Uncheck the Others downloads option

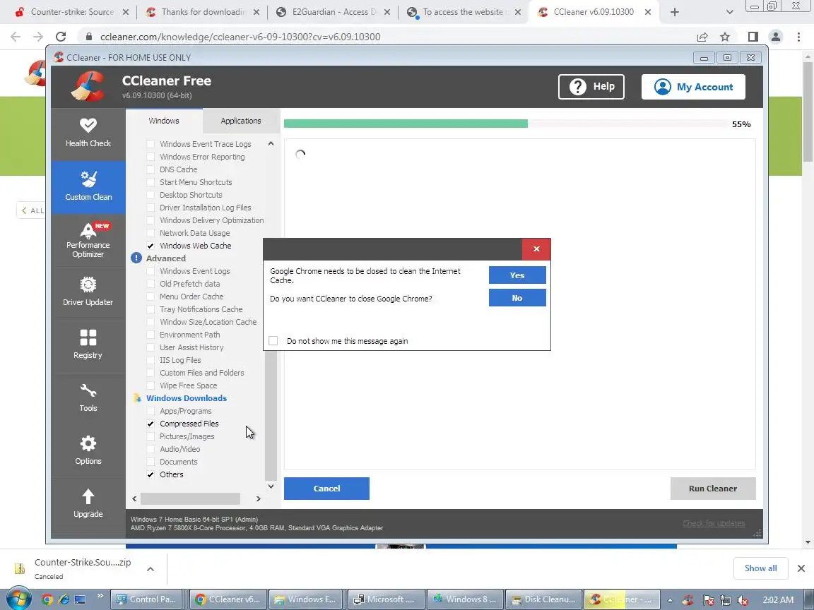point(151,474)
